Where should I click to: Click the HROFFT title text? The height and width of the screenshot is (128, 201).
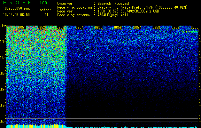click(20, 3)
